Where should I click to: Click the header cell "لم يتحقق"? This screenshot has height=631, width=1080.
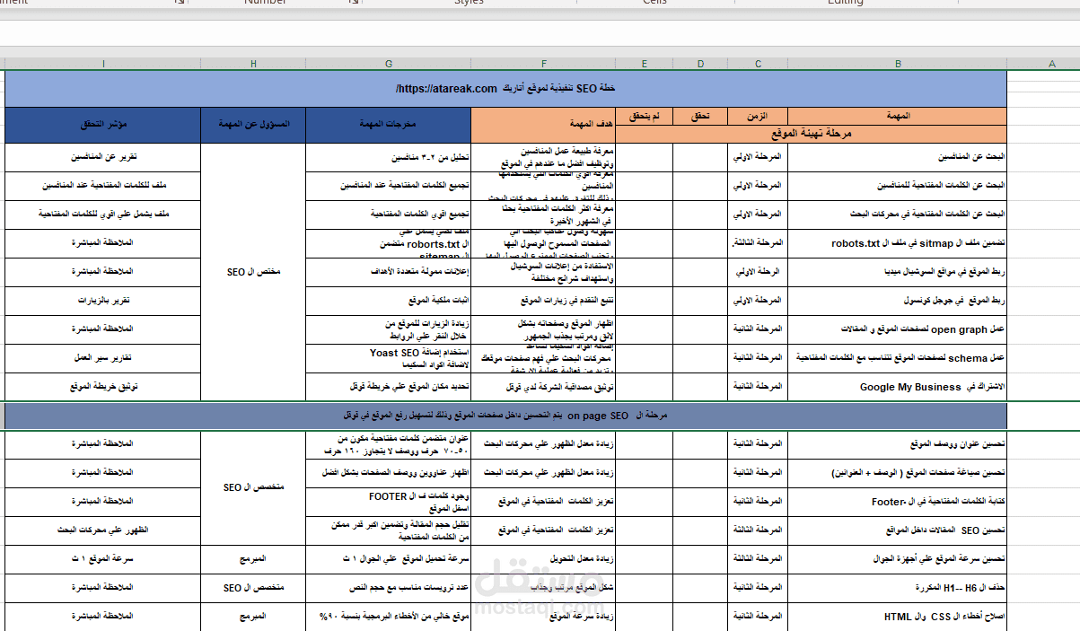[x=645, y=117]
